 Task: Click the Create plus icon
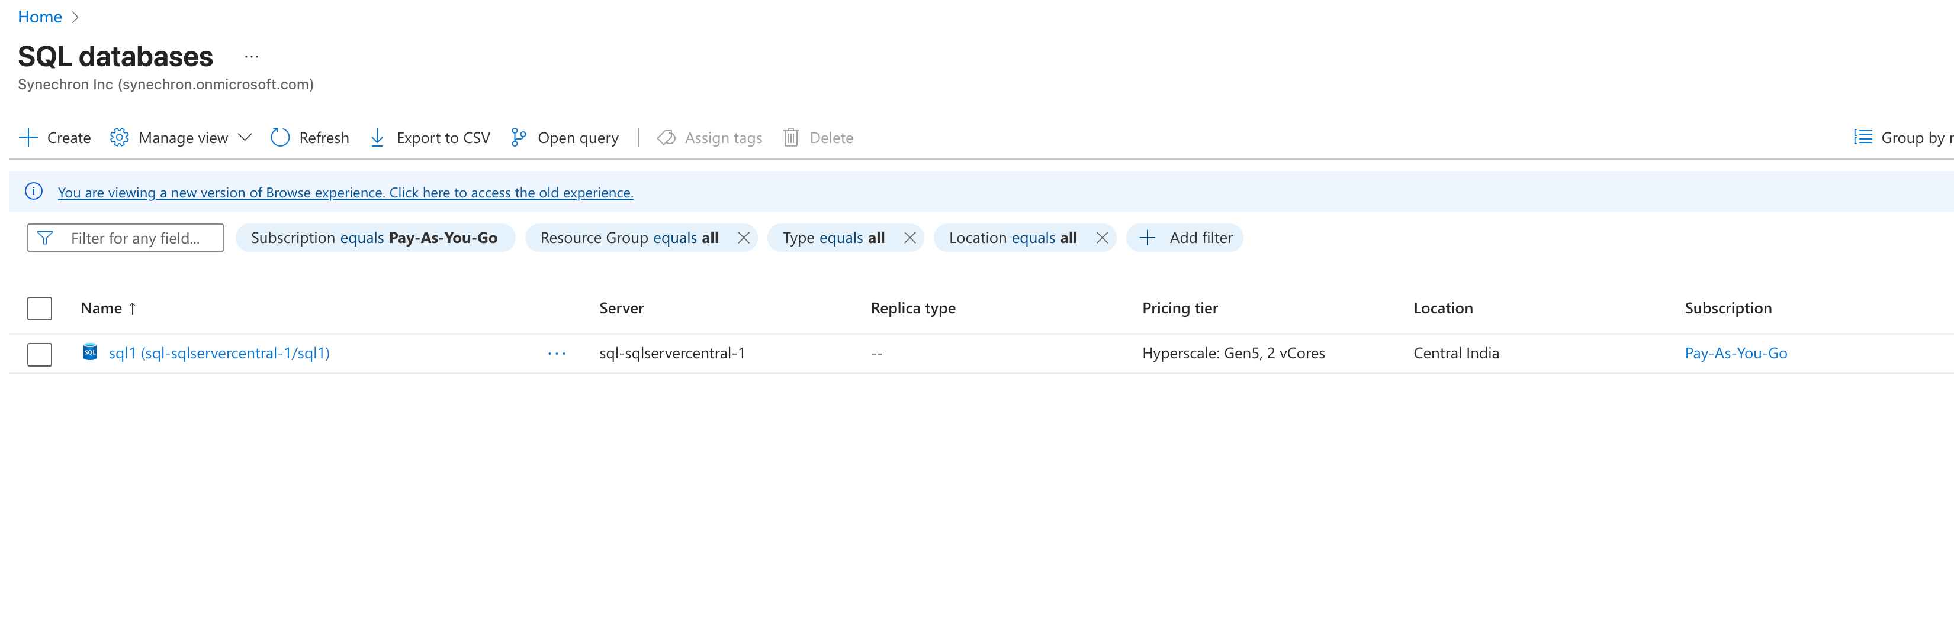[x=28, y=137]
